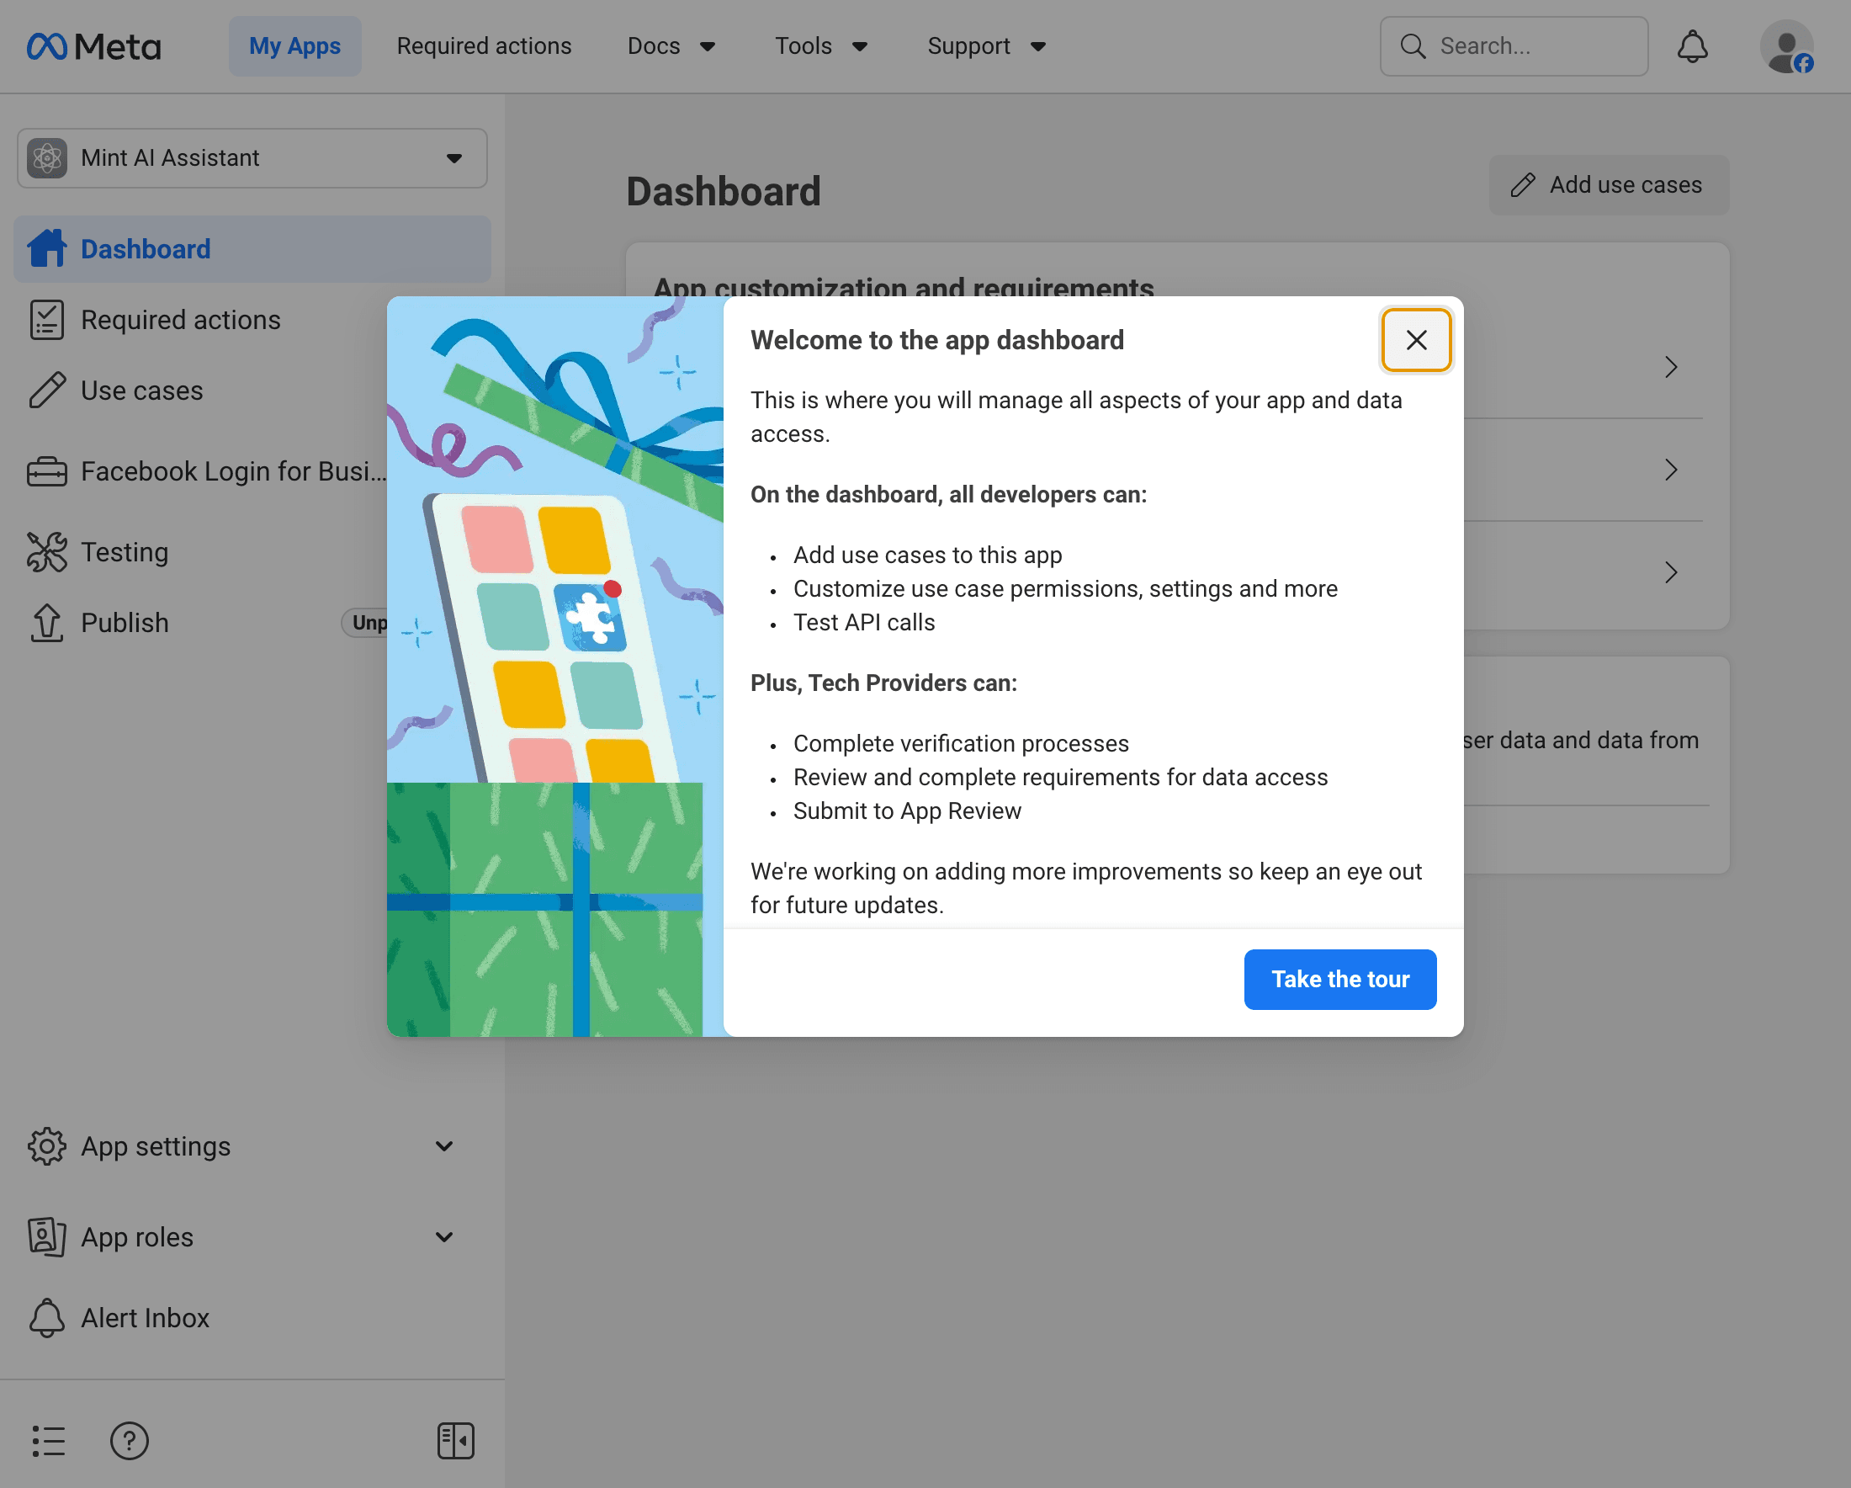Close the welcome dialog
This screenshot has width=1851, height=1488.
point(1416,341)
